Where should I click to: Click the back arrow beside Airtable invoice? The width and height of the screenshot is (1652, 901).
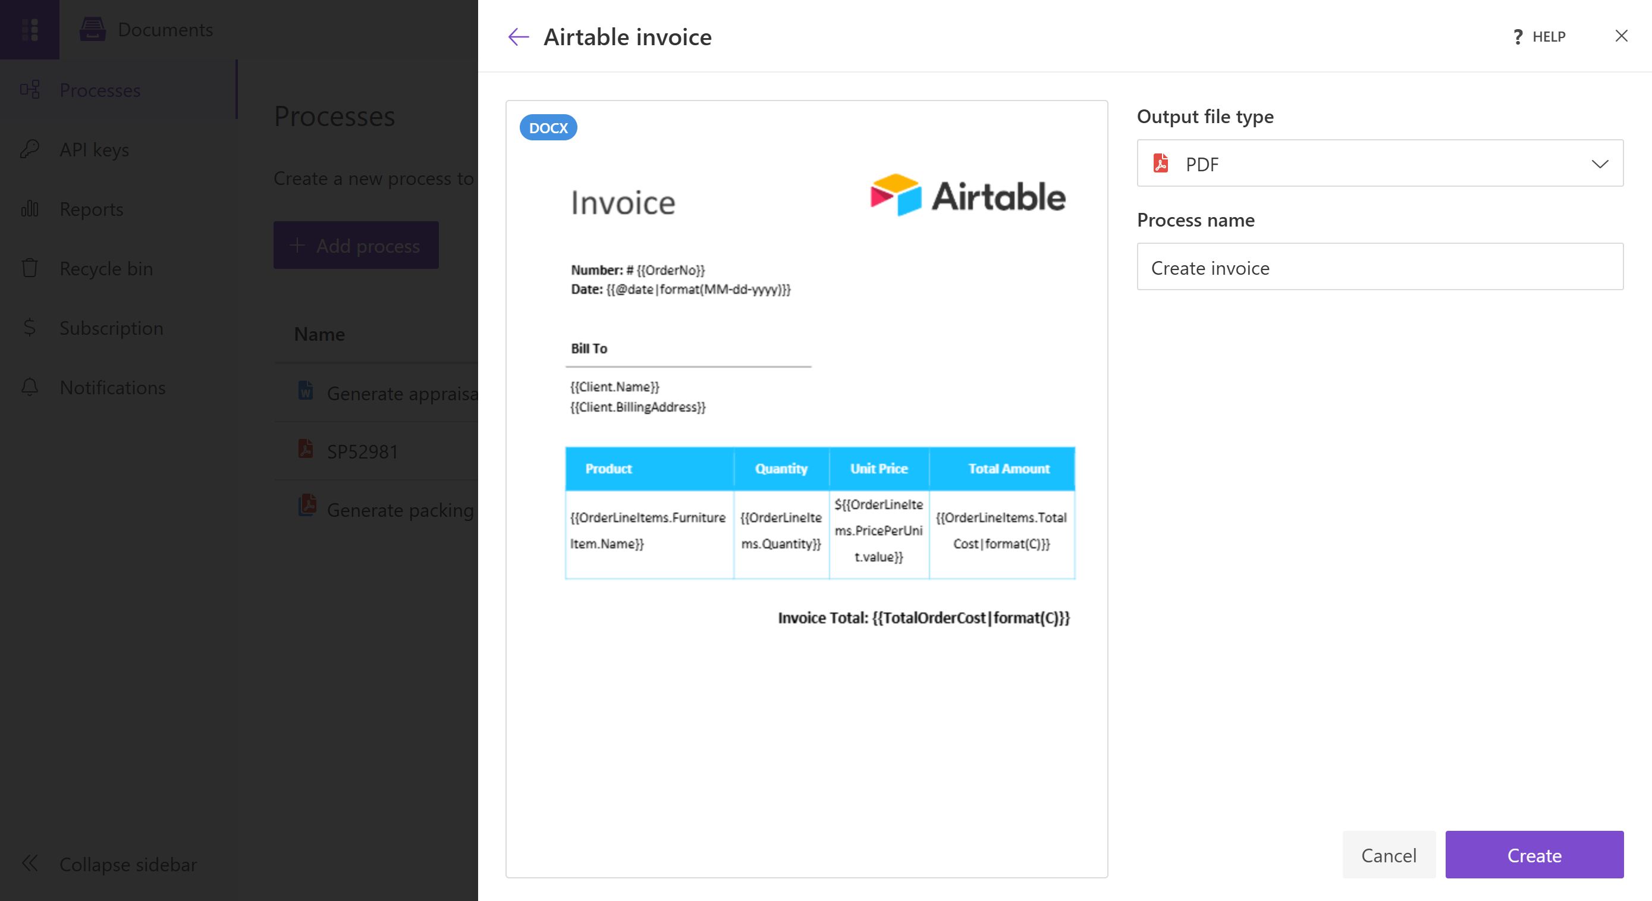pyautogui.click(x=518, y=36)
